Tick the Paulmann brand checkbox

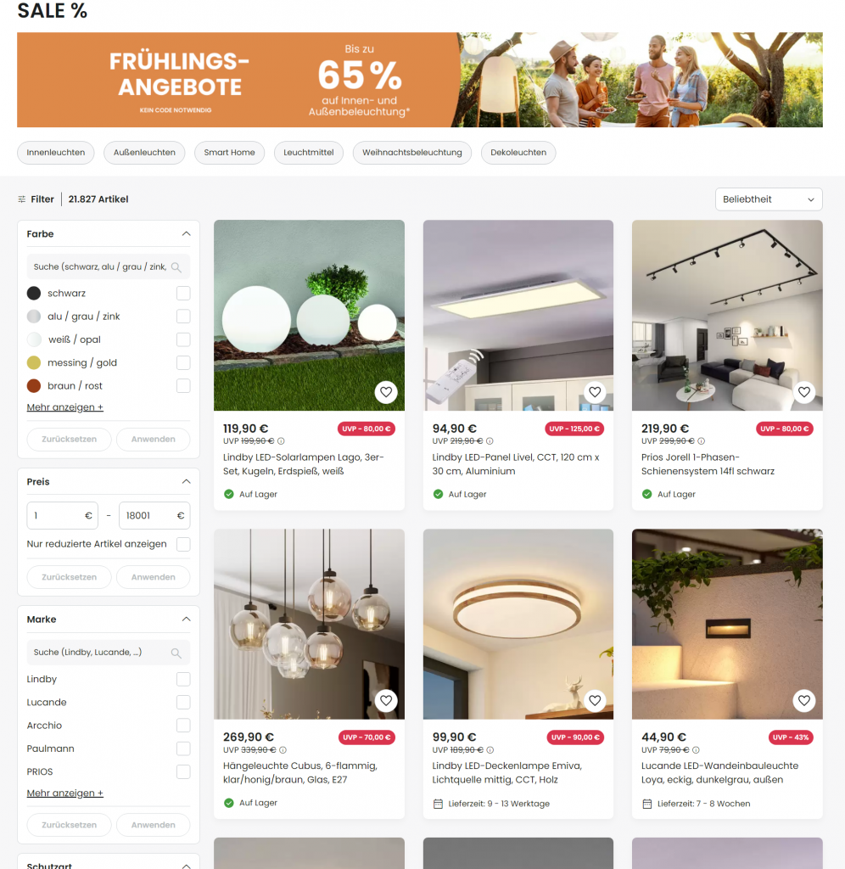(183, 748)
